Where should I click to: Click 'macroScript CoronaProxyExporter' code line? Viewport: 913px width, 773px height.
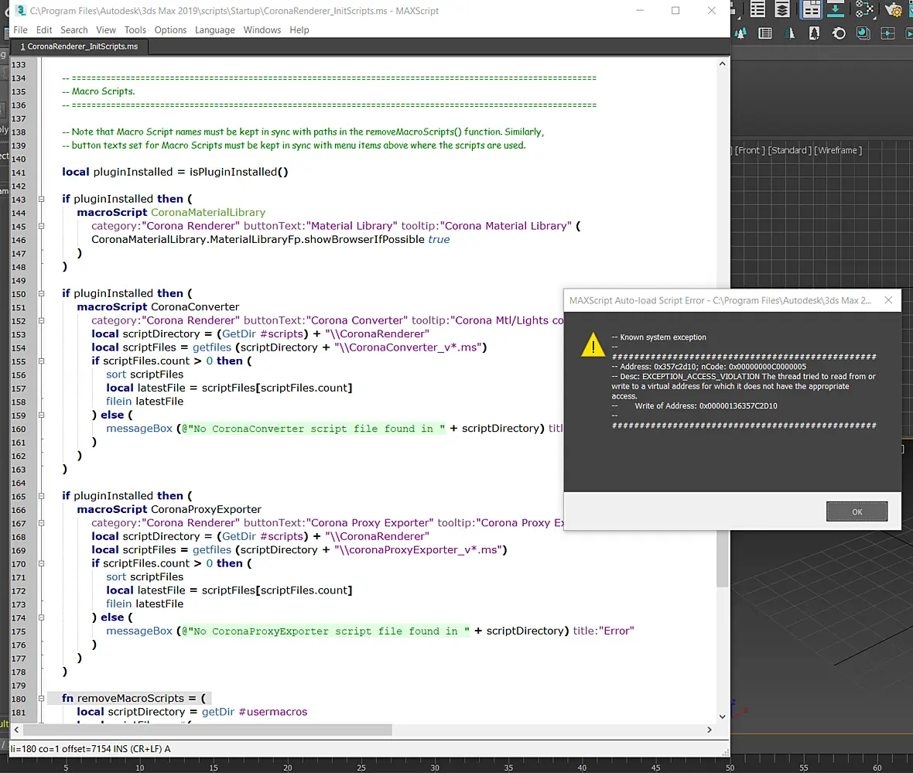tap(169, 509)
